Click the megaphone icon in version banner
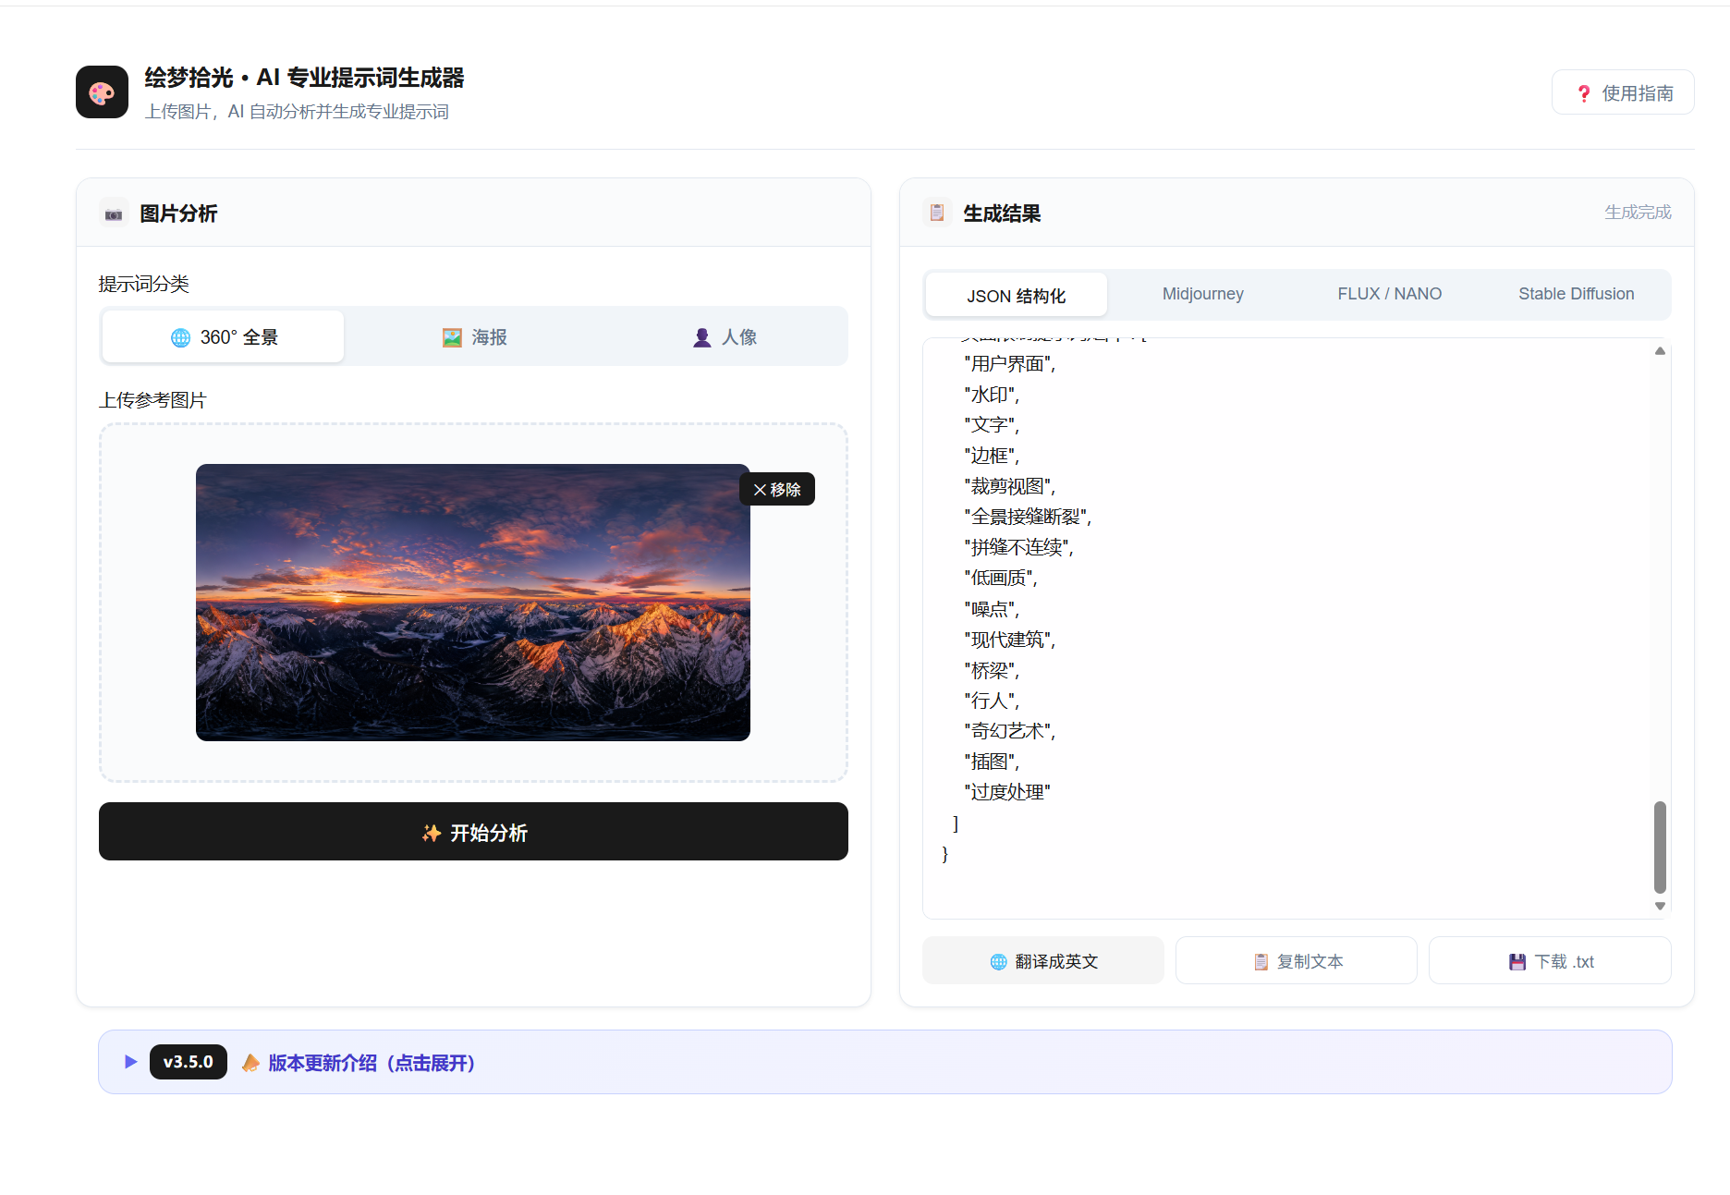This screenshot has height=1195, width=1730. point(250,1063)
